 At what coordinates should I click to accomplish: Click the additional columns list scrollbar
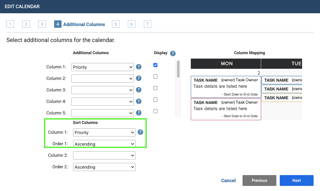click(178, 69)
